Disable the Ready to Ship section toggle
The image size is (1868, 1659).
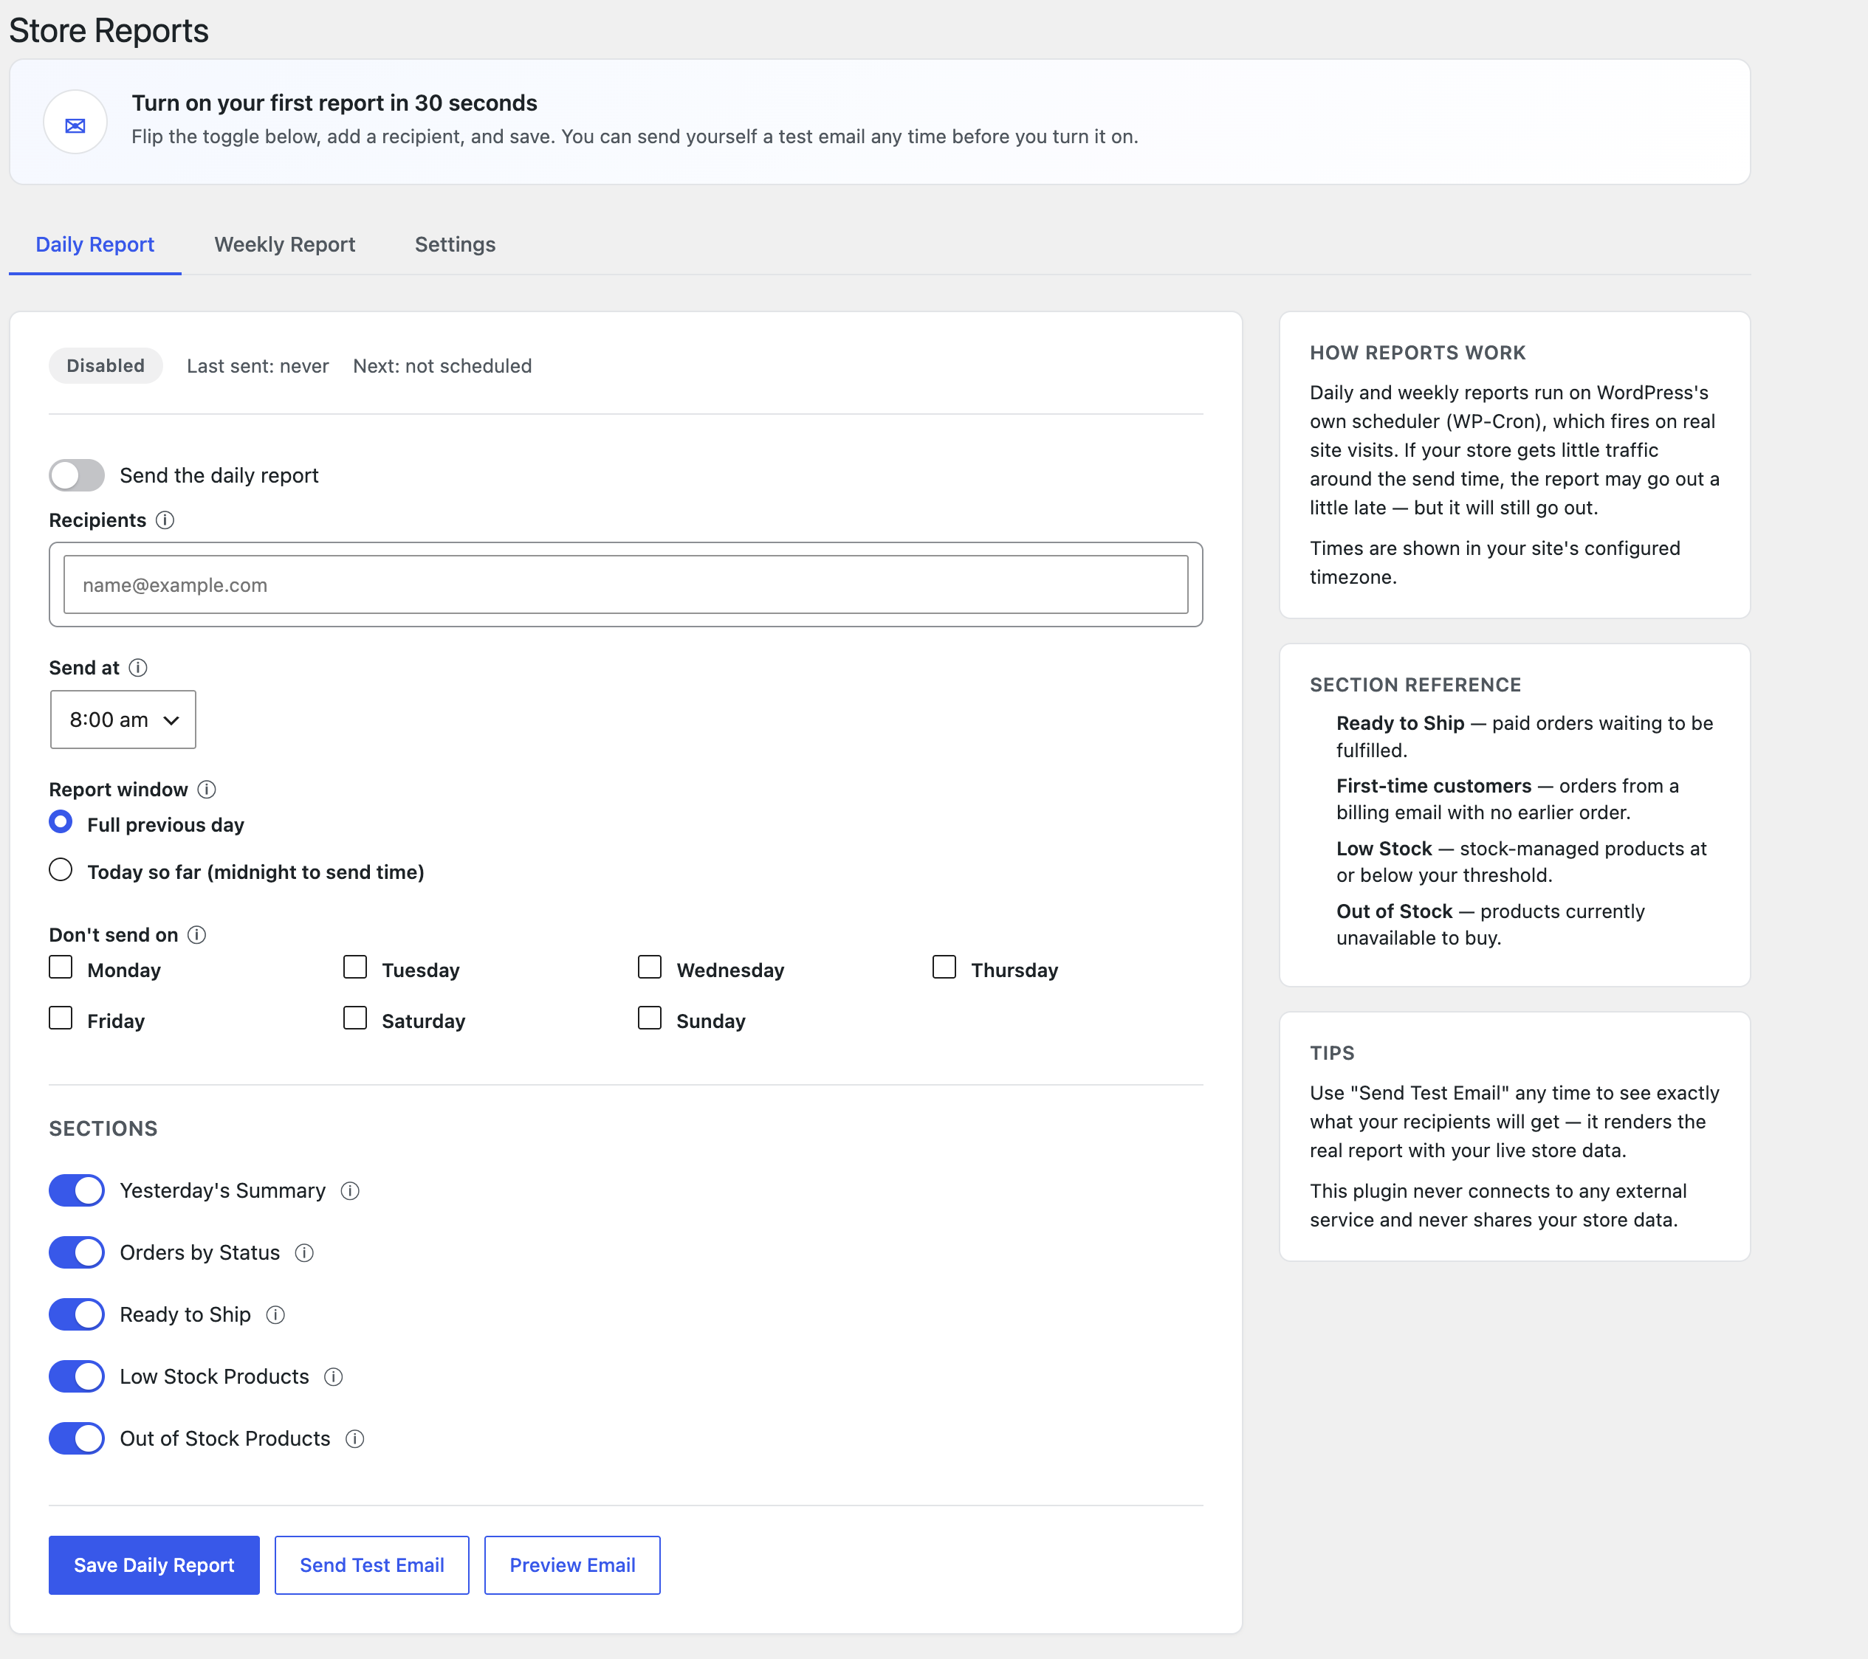click(x=77, y=1314)
